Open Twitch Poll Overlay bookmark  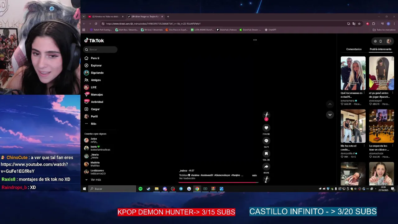(x=101, y=30)
